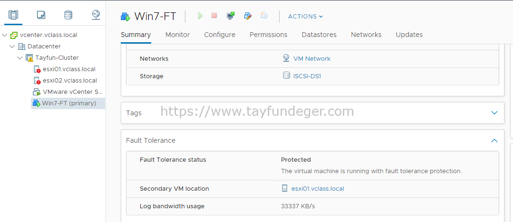Collapse the vcenter.vclass.local tree node
Viewport: 513px width, 222px height.
(5, 35)
